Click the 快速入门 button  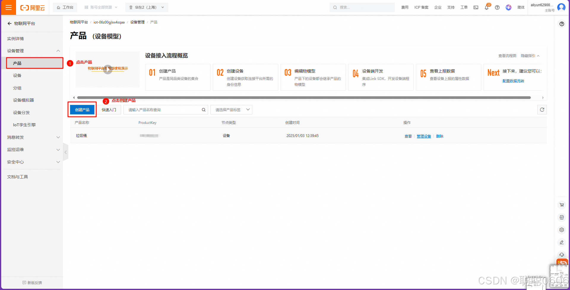pos(109,110)
